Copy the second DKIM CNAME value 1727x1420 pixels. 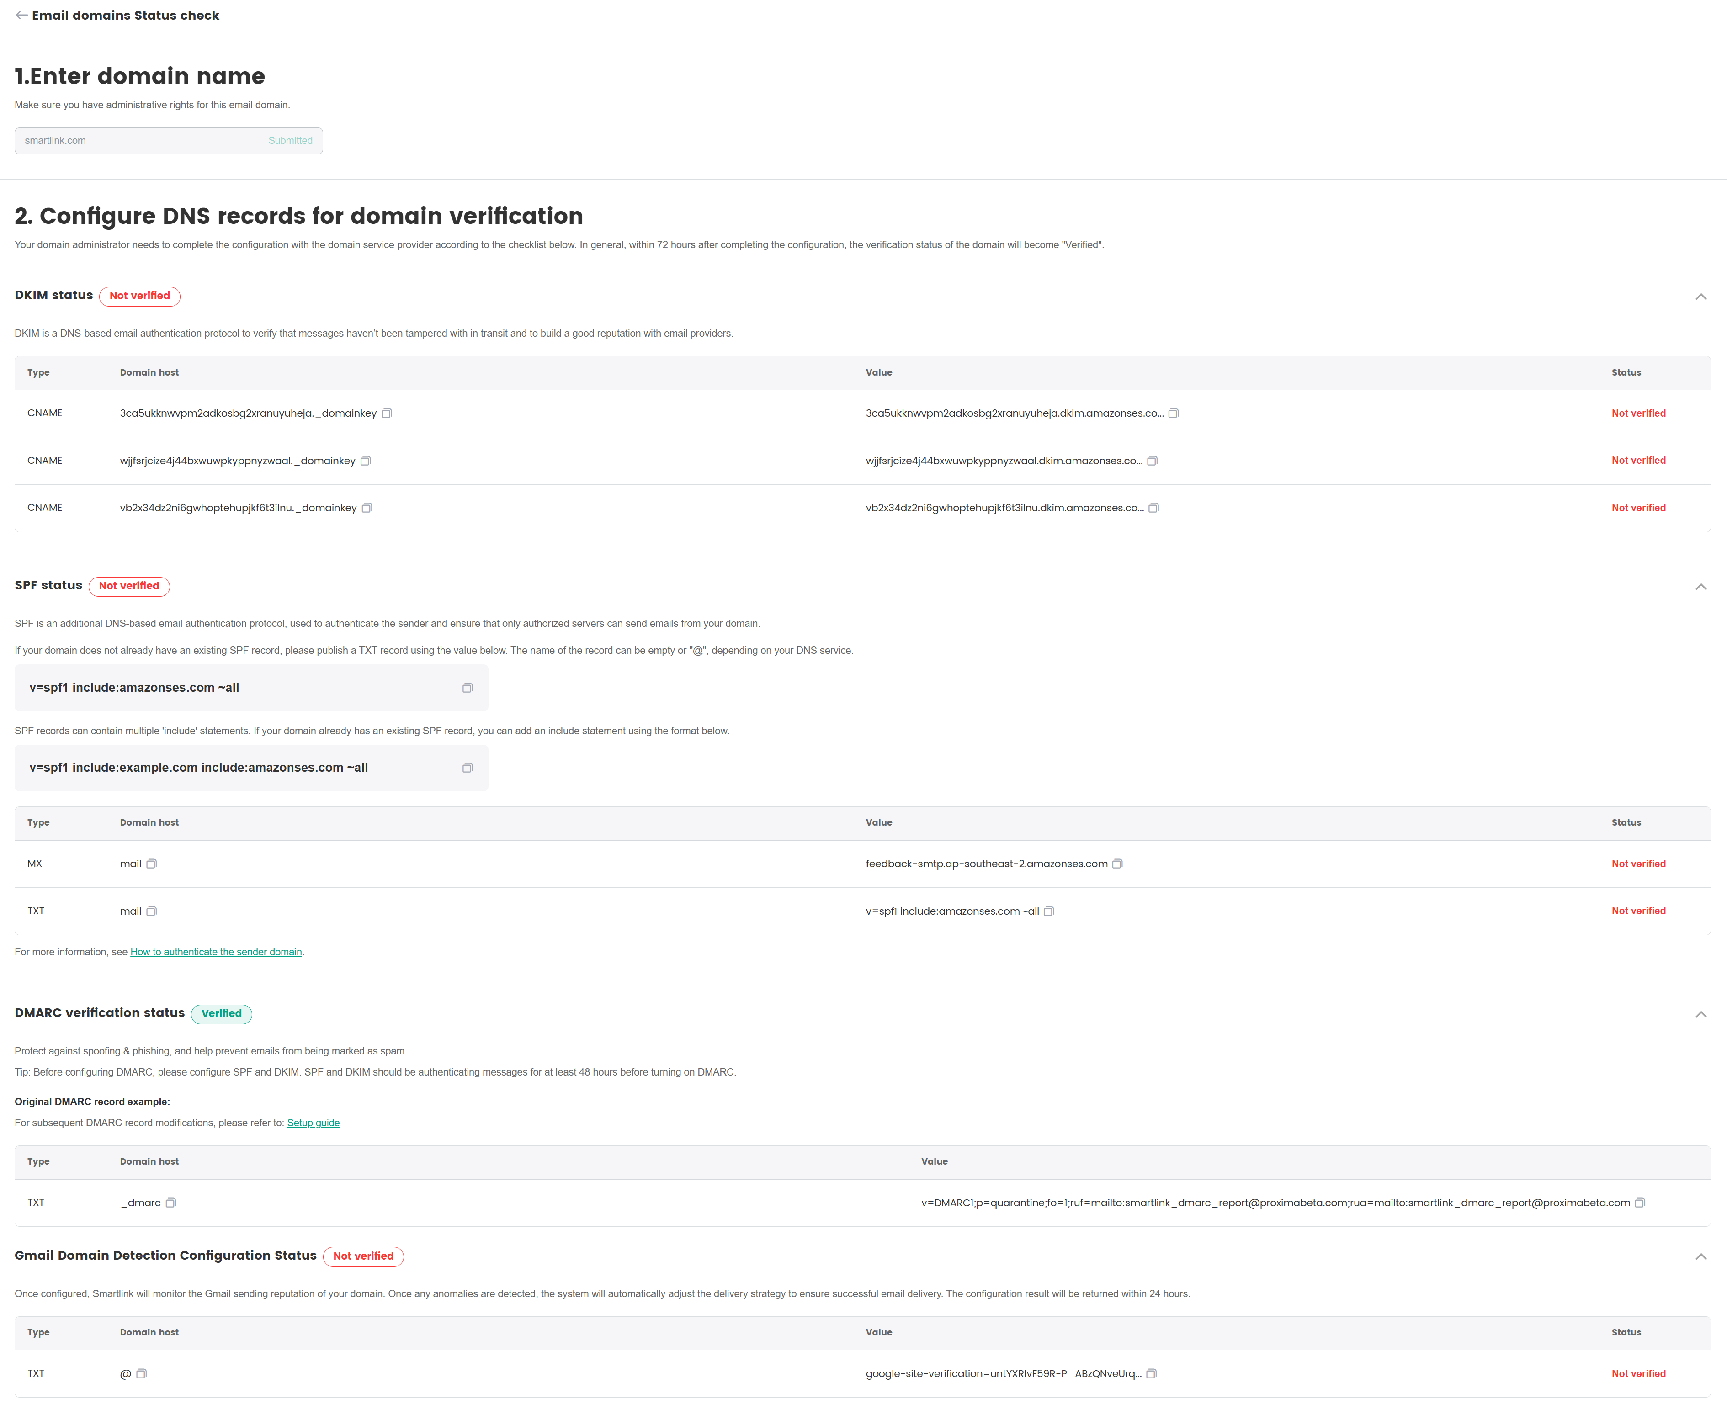click(1152, 461)
